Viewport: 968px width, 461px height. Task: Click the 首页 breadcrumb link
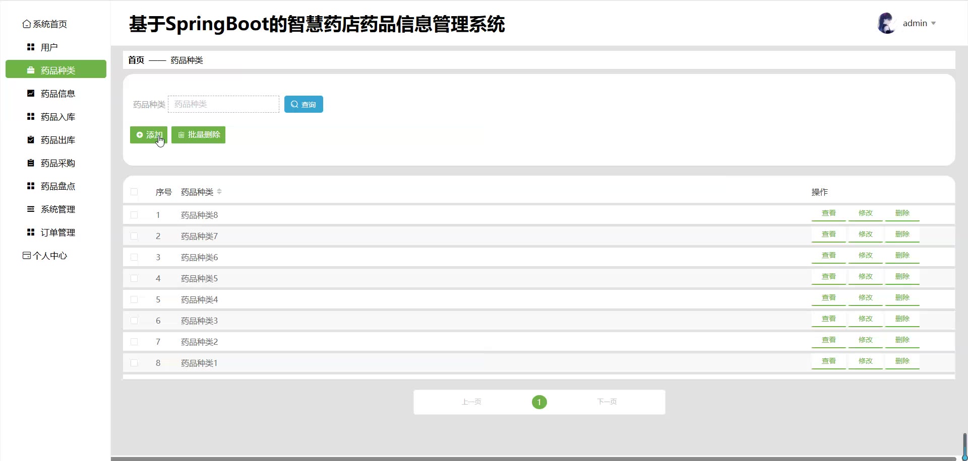[x=136, y=60]
